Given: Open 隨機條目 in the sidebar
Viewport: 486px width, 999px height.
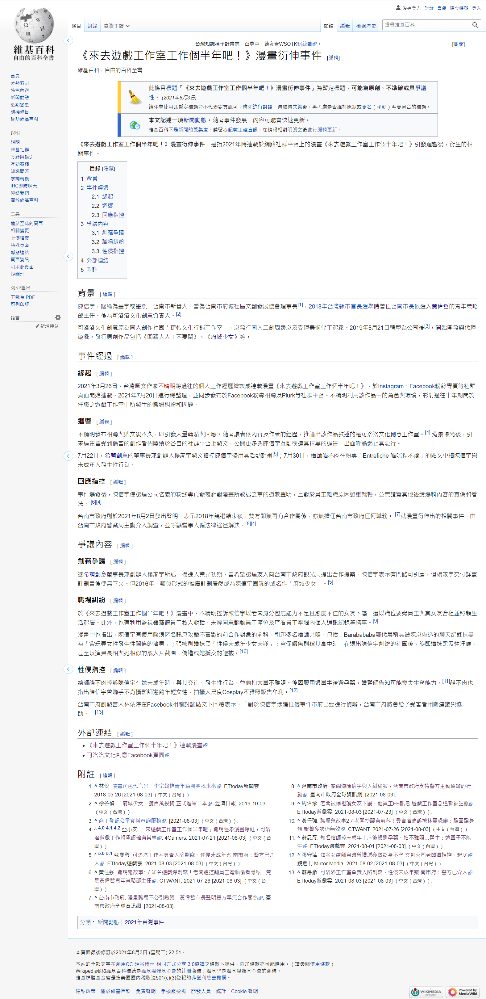Looking at the screenshot, I should [x=20, y=112].
